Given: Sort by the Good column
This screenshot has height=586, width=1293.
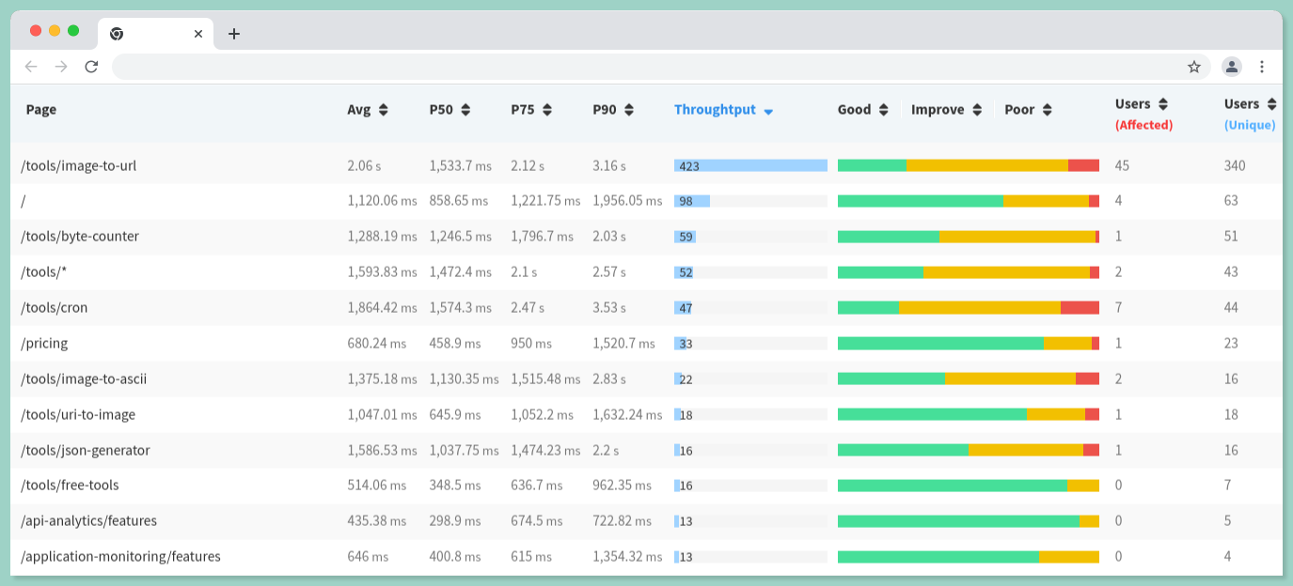Looking at the screenshot, I should coord(863,110).
